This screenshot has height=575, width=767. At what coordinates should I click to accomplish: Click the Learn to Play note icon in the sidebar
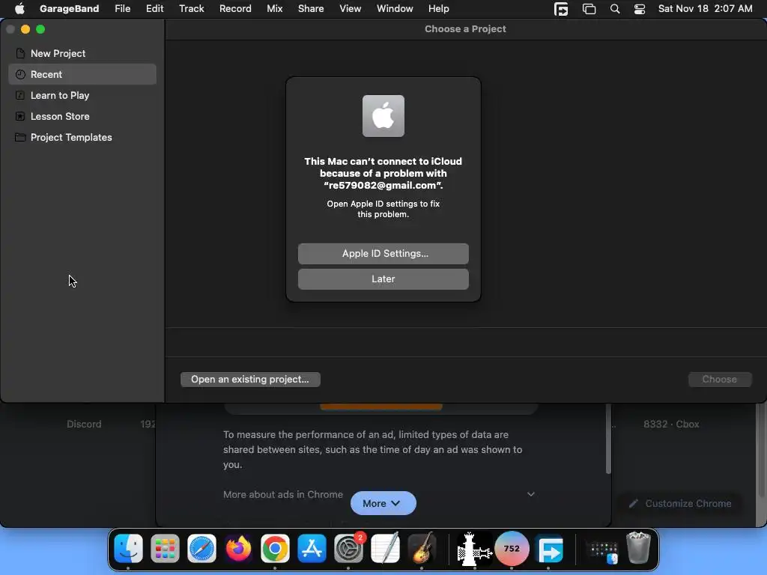20,95
